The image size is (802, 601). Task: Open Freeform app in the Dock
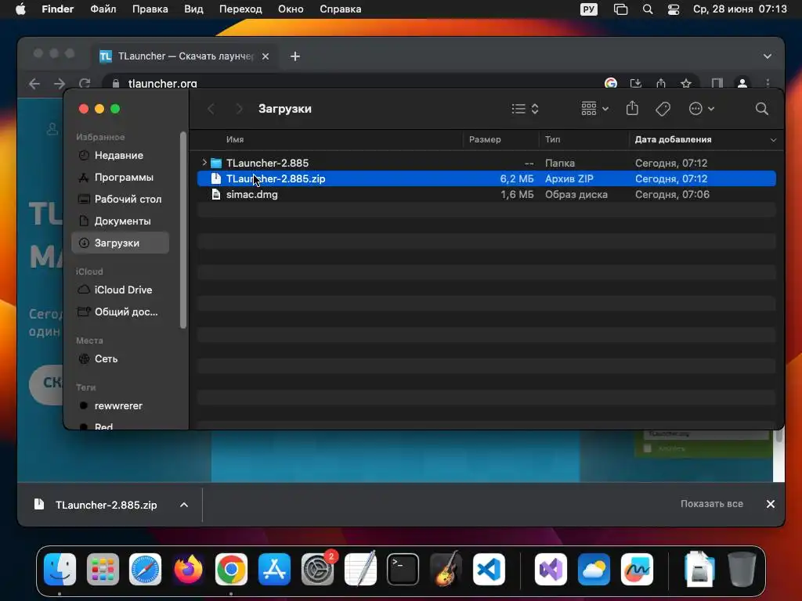click(x=637, y=569)
